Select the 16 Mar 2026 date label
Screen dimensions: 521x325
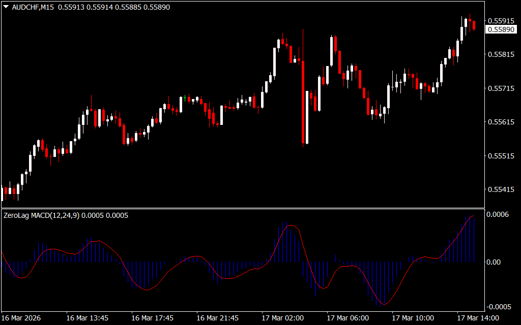tap(21, 318)
